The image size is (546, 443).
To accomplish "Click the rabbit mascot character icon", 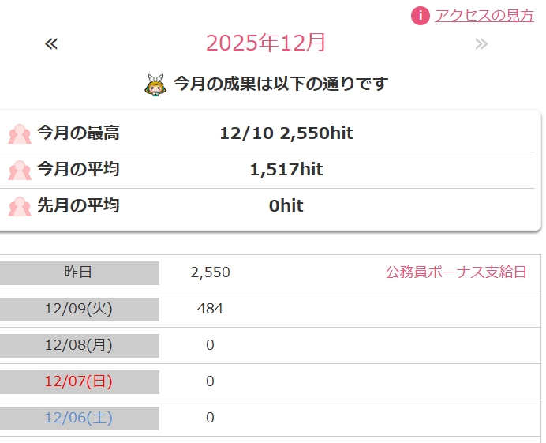I will (x=155, y=84).
